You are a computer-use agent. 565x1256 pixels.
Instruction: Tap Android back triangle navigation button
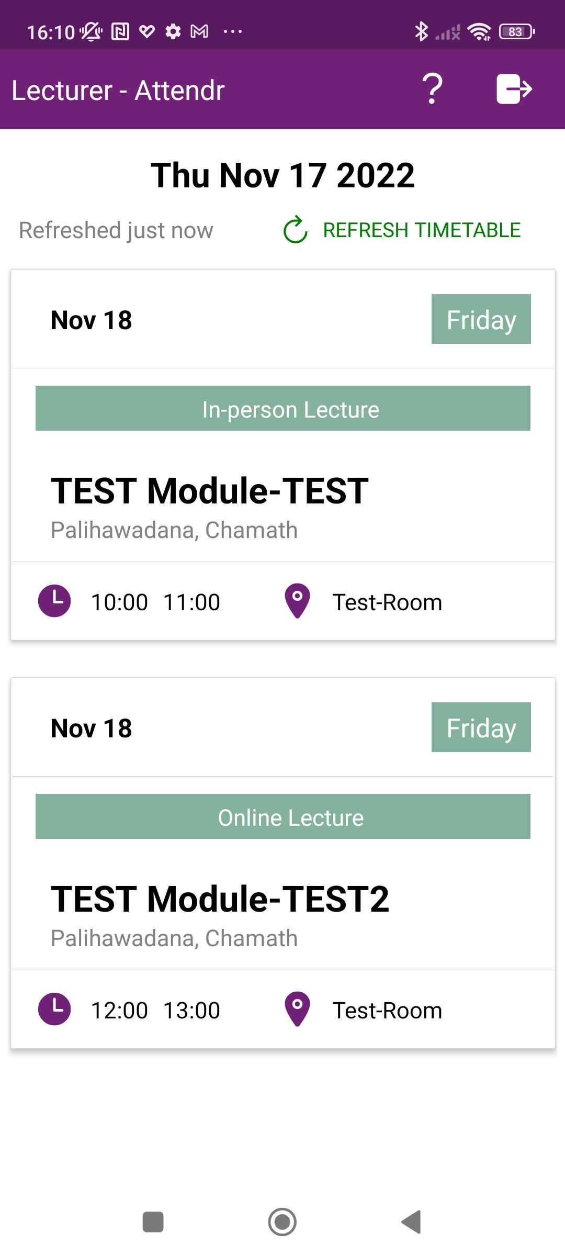click(x=411, y=1222)
